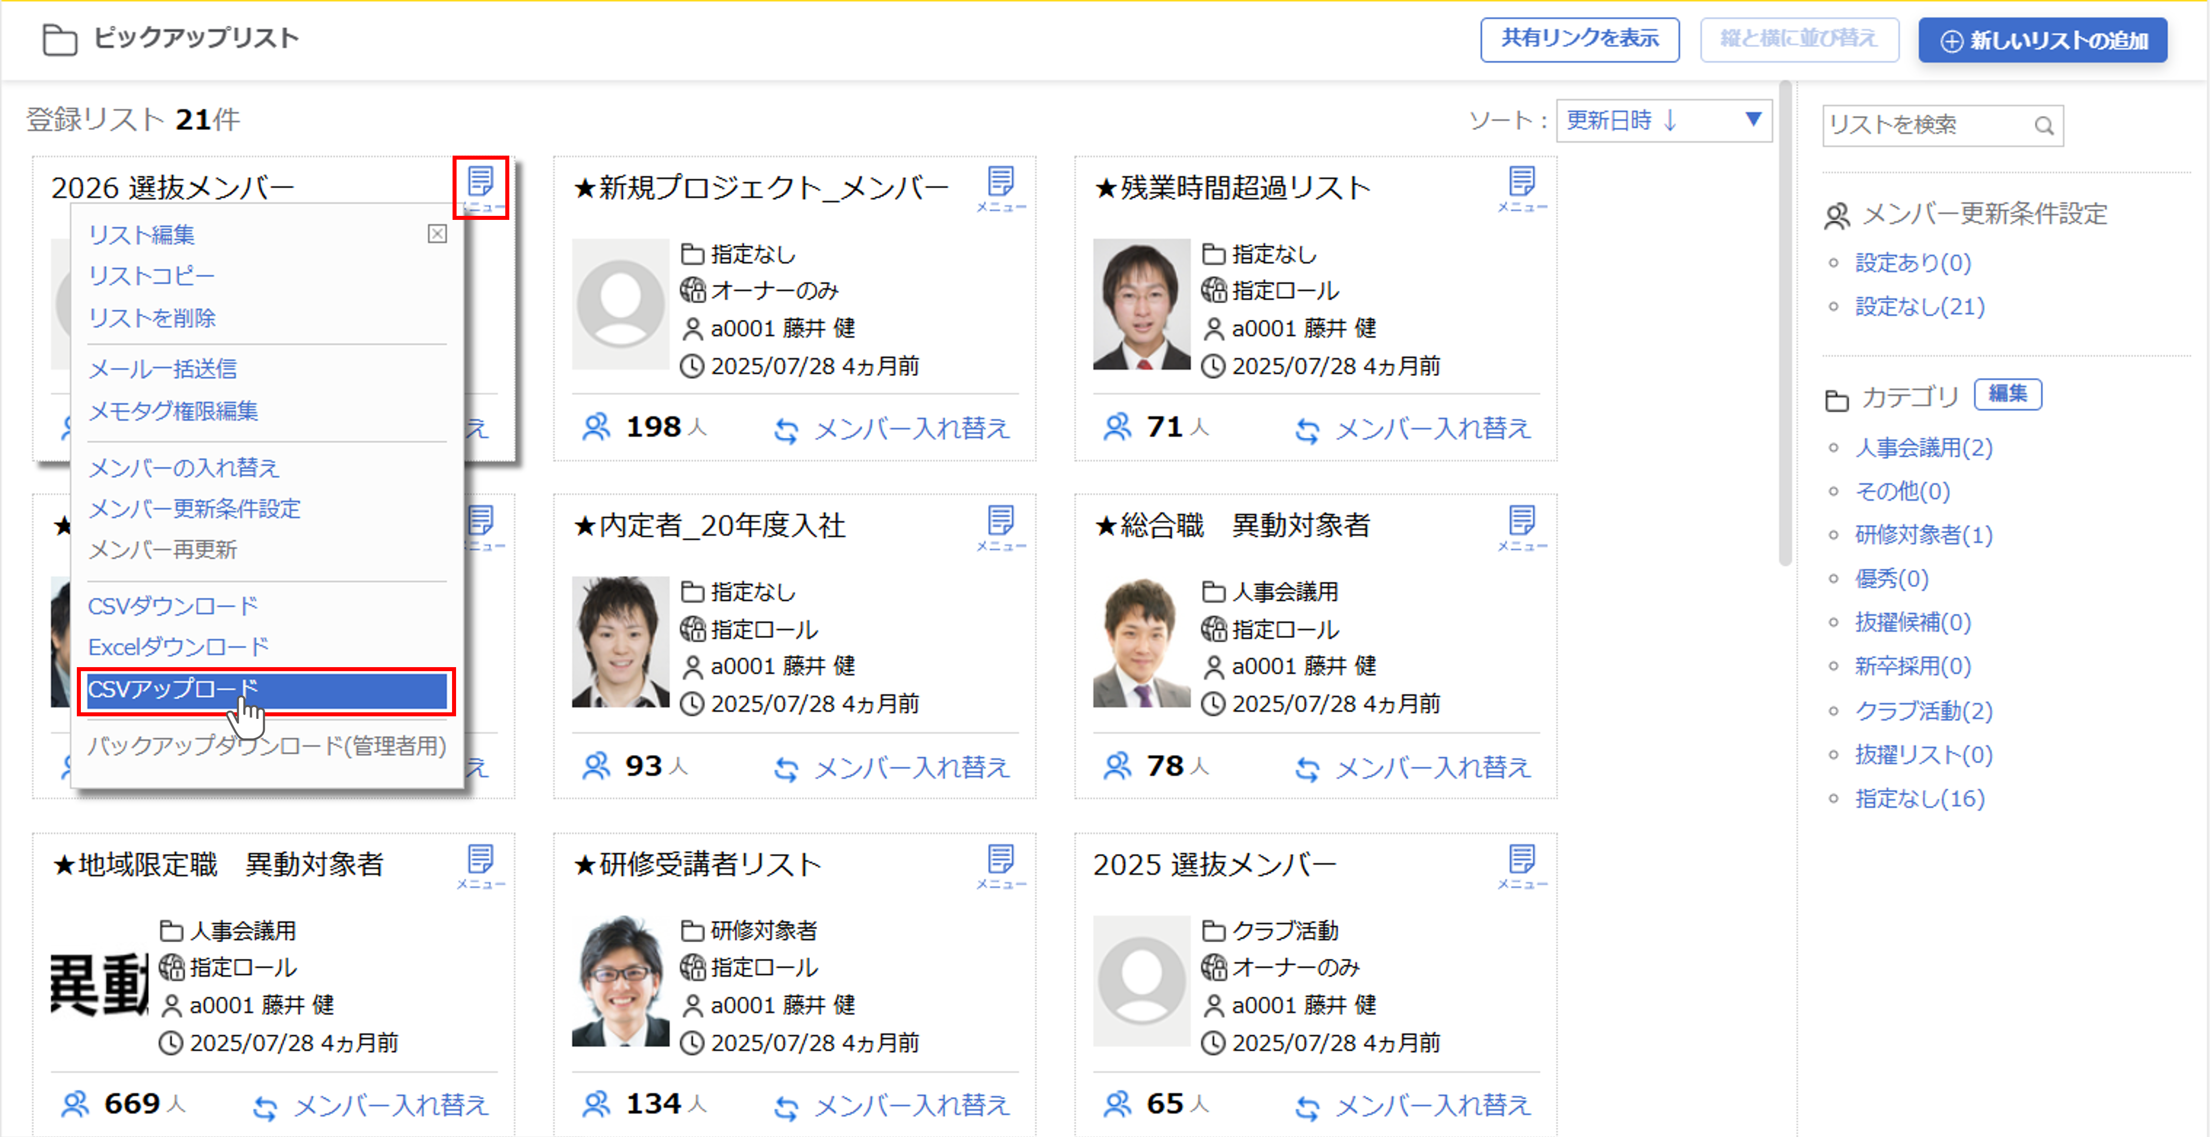Click into the リストを検索 input field
This screenshot has width=2210, height=1137.
(1926, 126)
